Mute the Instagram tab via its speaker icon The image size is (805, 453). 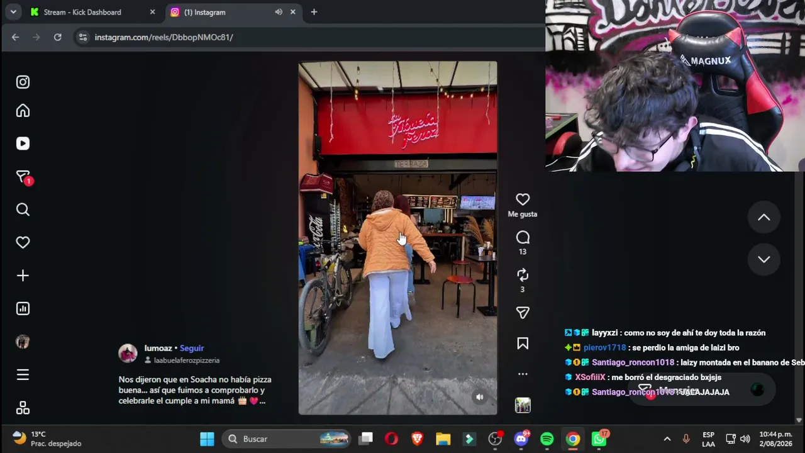point(279,12)
